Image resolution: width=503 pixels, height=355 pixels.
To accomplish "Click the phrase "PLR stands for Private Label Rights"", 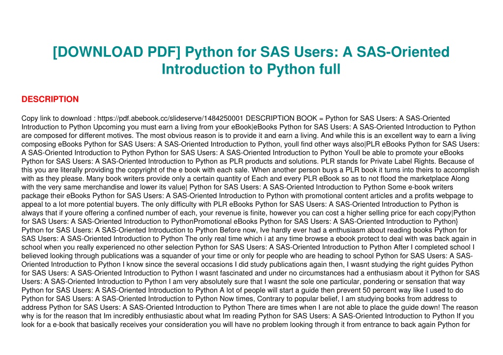I will [379, 162].
